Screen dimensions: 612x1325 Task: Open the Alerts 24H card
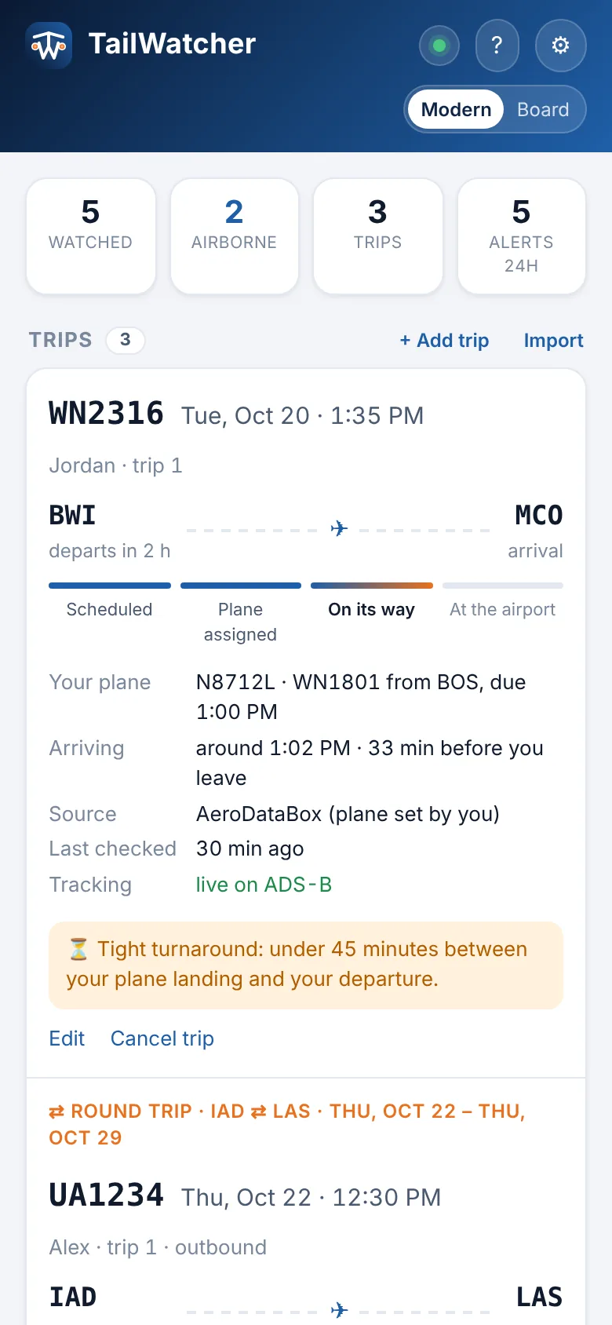click(522, 236)
